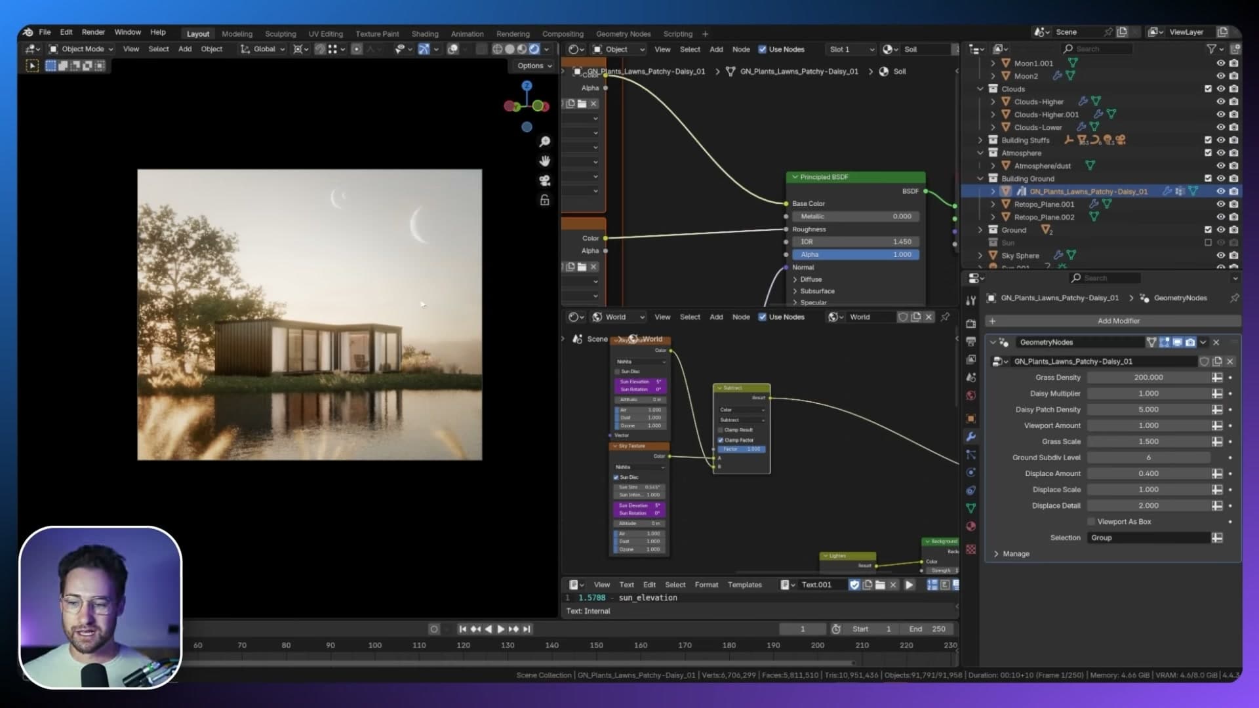This screenshot has height=708, width=1259.
Task: Click the rendered house image in viewport
Action: coord(310,315)
